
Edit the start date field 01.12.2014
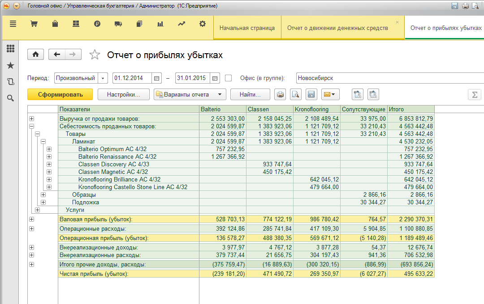[132, 78]
